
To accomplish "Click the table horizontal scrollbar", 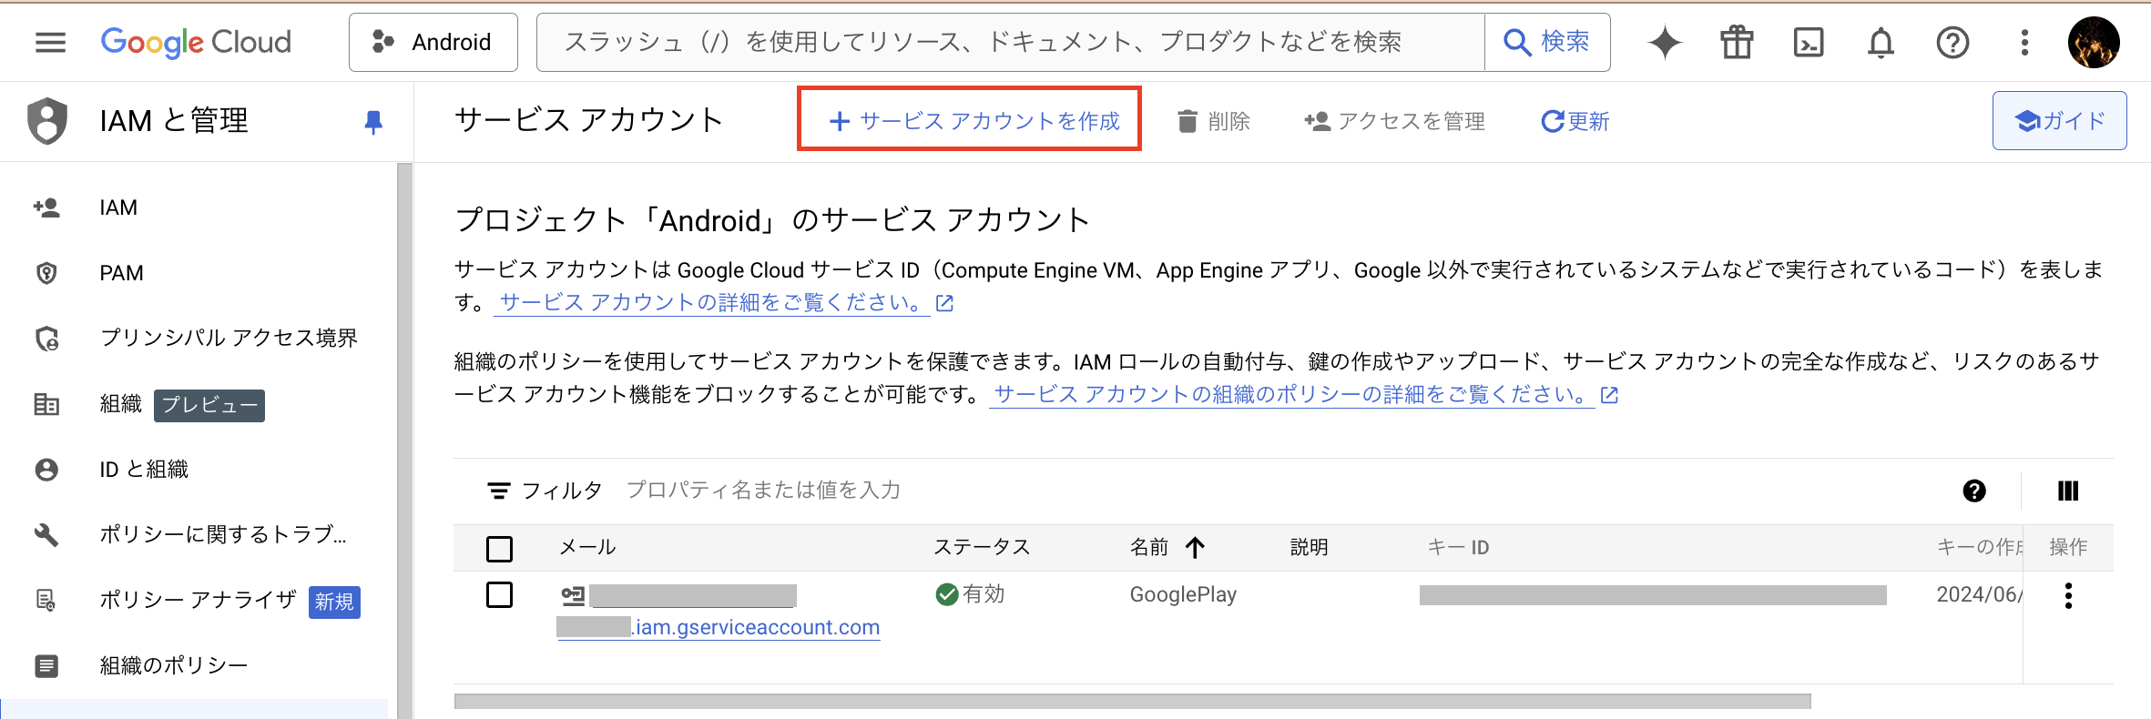I will click(x=1132, y=701).
